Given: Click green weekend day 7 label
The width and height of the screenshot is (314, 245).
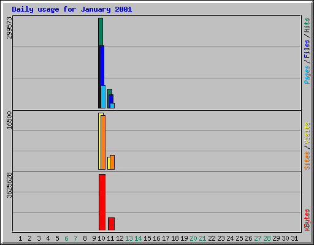Looking at the screenshot, I should pyautogui.click(x=75, y=238).
